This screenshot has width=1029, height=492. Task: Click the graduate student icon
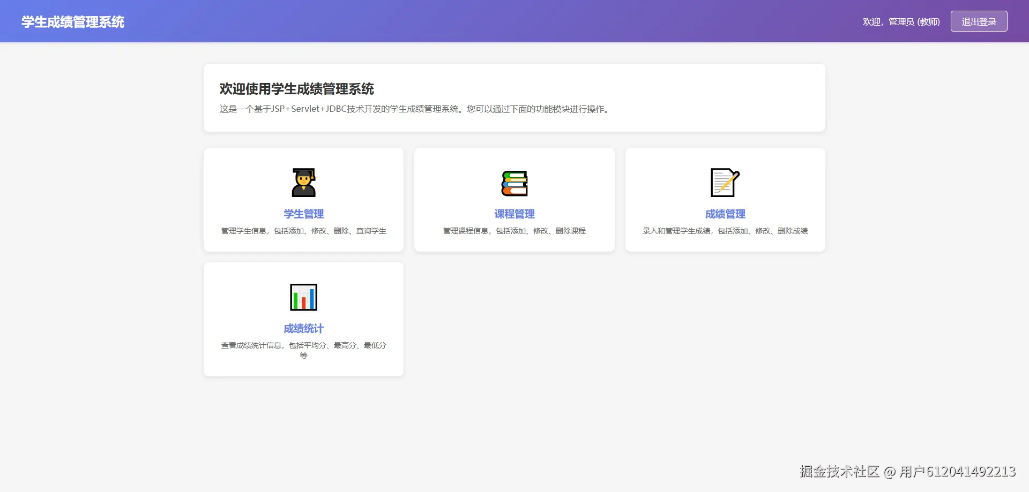click(x=303, y=183)
